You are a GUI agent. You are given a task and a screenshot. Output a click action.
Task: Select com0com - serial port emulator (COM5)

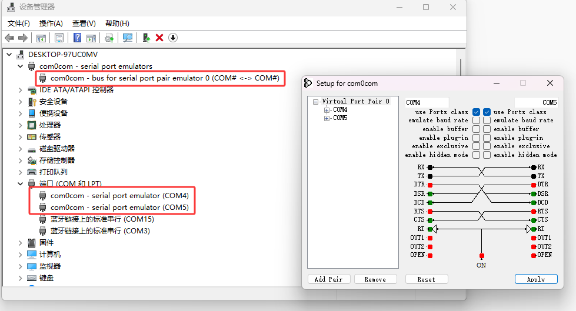coord(119,208)
